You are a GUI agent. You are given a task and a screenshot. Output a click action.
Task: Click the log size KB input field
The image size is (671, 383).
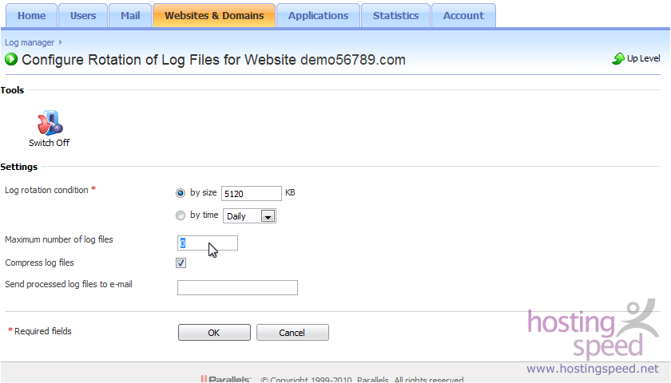click(x=251, y=193)
